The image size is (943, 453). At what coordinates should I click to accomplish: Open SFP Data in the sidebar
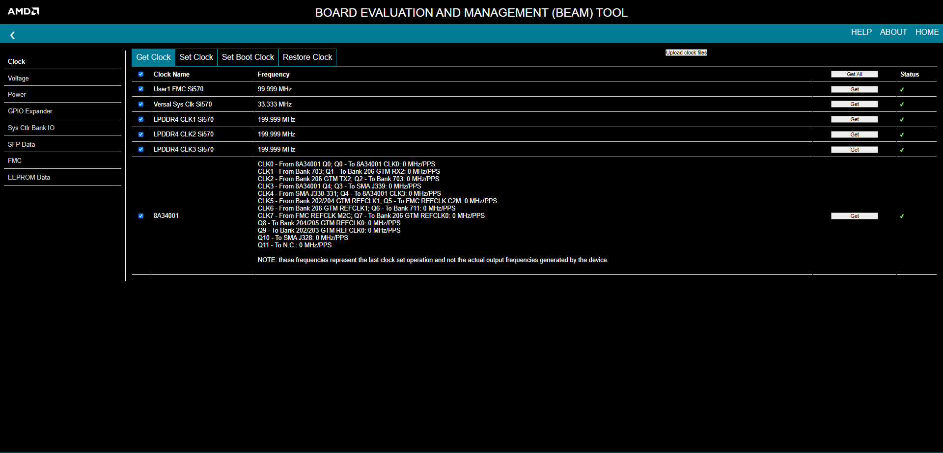62,144
